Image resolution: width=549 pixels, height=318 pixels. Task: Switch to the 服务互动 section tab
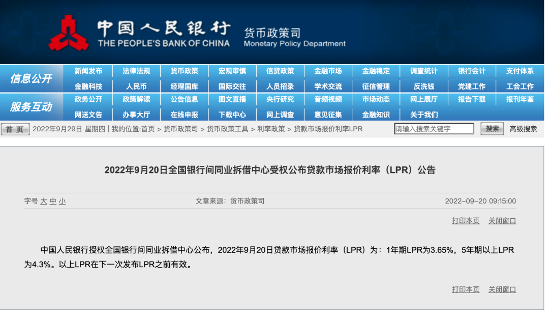coord(31,107)
